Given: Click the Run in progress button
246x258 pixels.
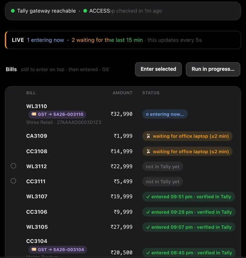Looking at the screenshot, I should coord(213,69).
